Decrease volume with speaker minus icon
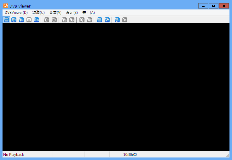The width and height of the screenshot is (232, 160). tap(82, 20)
